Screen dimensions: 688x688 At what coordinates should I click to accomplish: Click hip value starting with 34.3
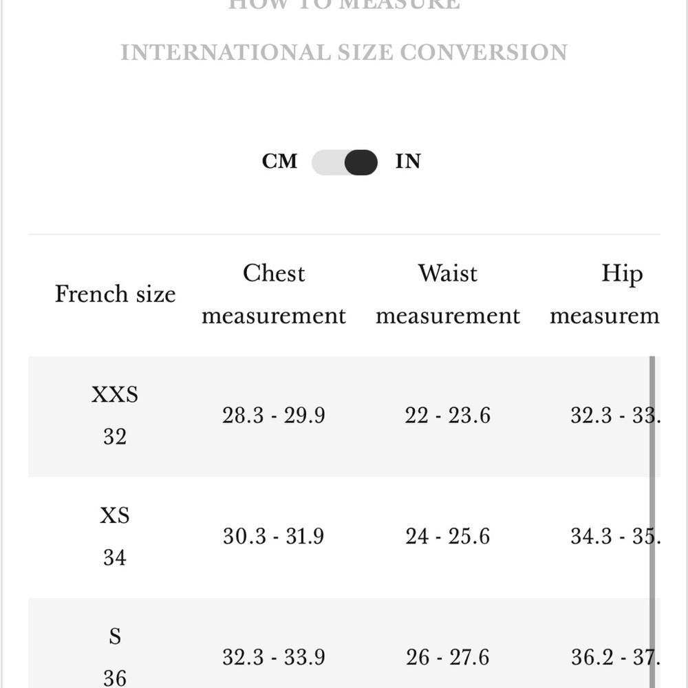click(615, 536)
